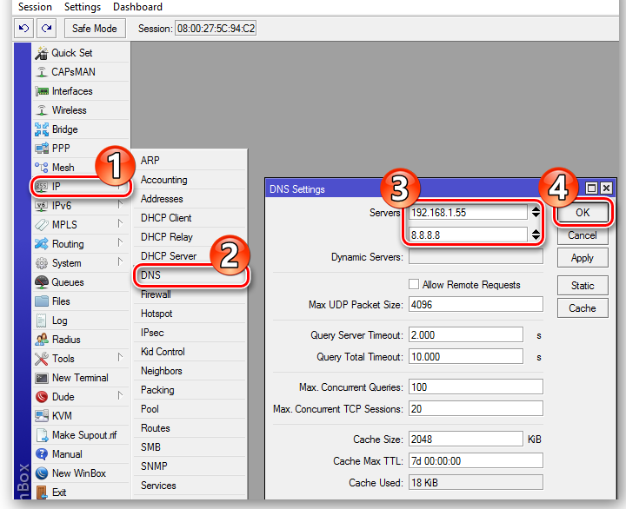
Task: Click OK in DNS Settings
Action: click(x=583, y=213)
